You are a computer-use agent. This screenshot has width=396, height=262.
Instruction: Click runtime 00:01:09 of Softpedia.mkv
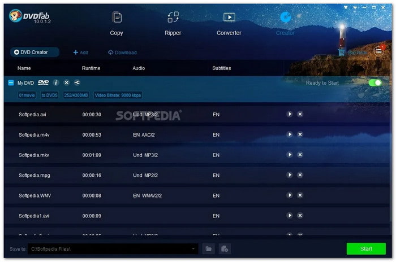tap(92, 155)
